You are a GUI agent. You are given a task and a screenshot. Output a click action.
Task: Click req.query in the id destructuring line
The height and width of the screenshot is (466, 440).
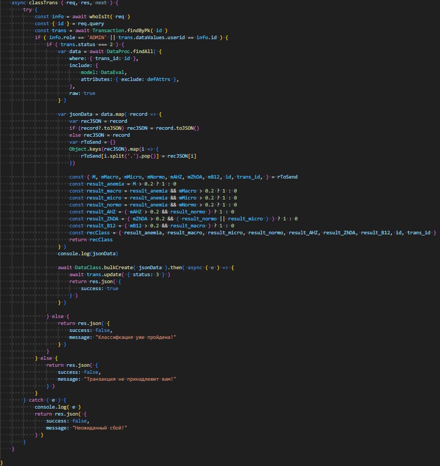tap(91, 24)
